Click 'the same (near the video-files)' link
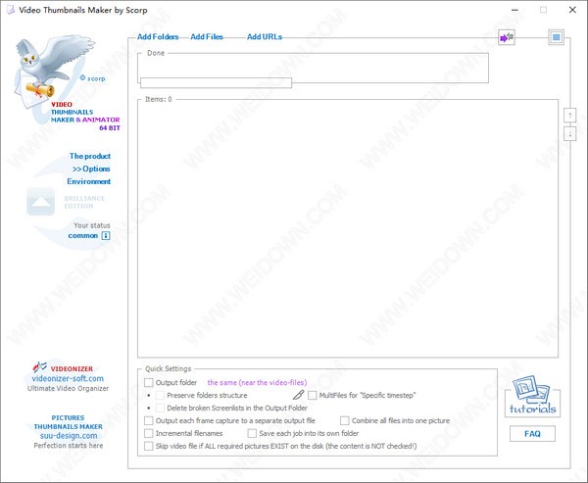Viewport: 588px width, 483px height. (x=257, y=382)
